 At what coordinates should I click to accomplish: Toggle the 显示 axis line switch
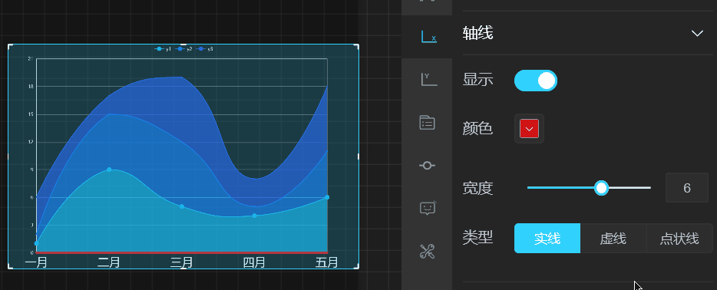pos(536,81)
